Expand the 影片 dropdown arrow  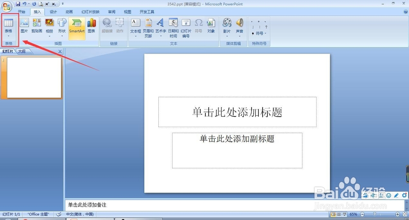227,36
